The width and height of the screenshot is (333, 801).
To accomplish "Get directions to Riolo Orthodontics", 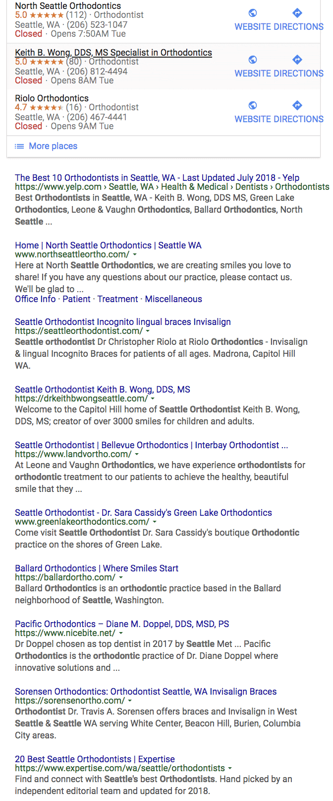I will click(x=297, y=105).
